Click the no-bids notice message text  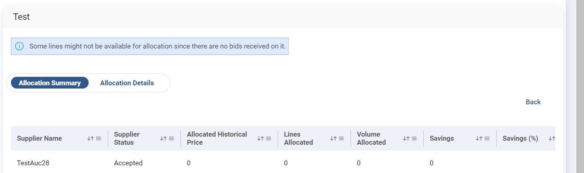tap(157, 46)
